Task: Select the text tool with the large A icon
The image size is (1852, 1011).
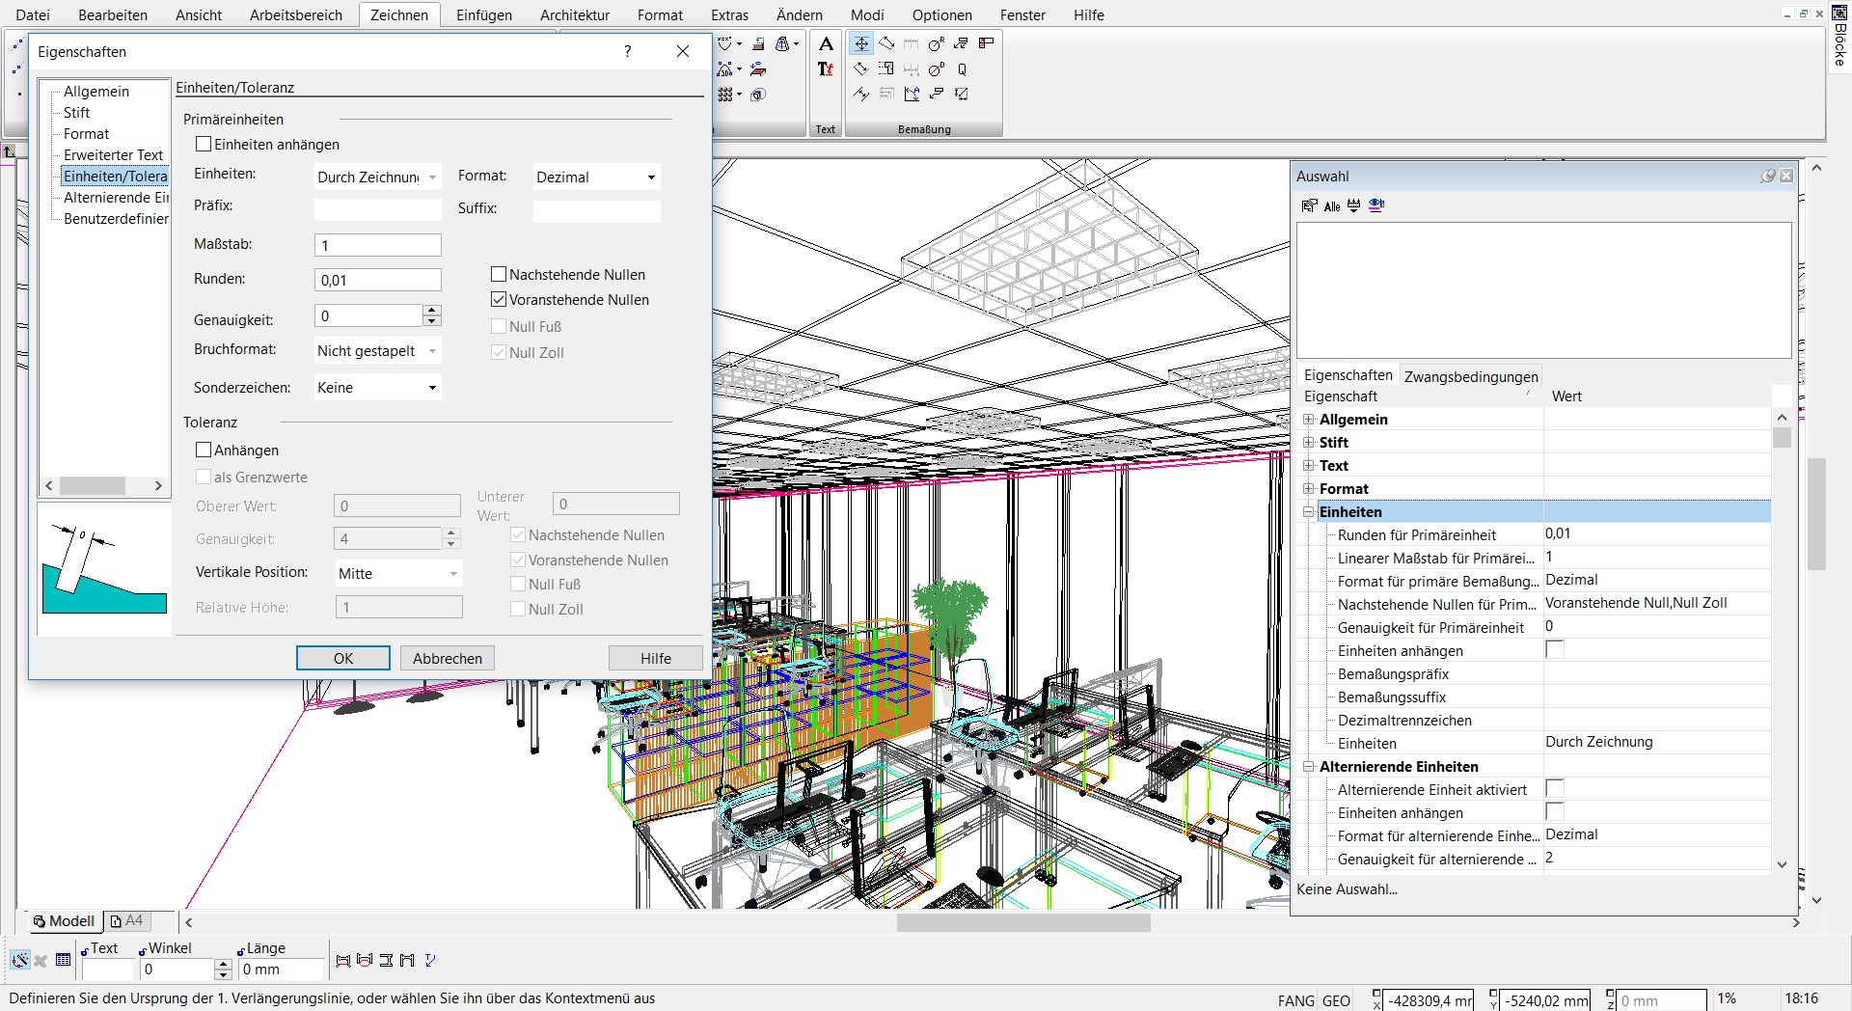Action: coord(826,43)
